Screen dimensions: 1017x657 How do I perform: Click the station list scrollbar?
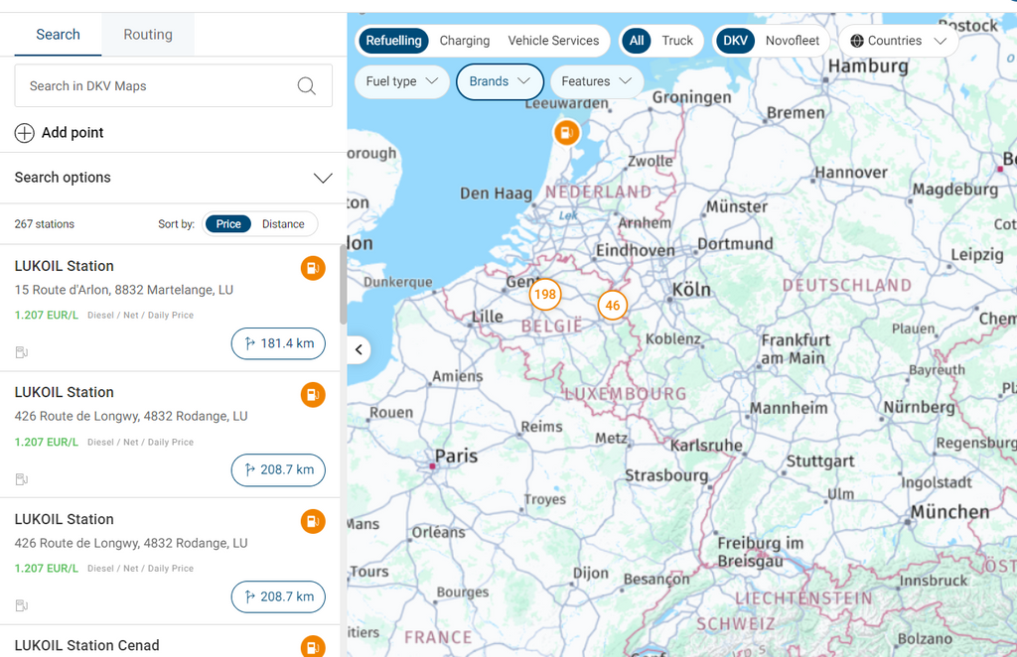point(343,285)
